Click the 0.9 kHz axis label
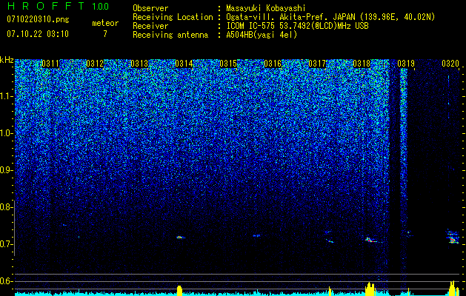 [6, 170]
